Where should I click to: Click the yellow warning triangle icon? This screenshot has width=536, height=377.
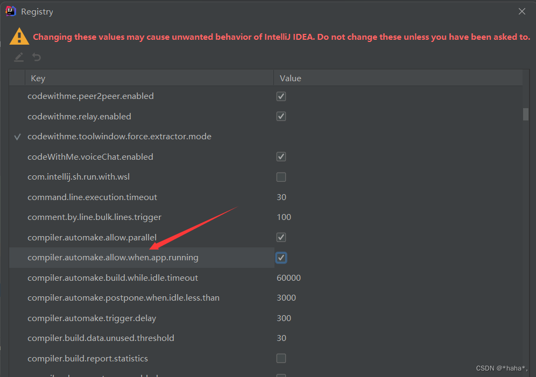[x=19, y=36]
